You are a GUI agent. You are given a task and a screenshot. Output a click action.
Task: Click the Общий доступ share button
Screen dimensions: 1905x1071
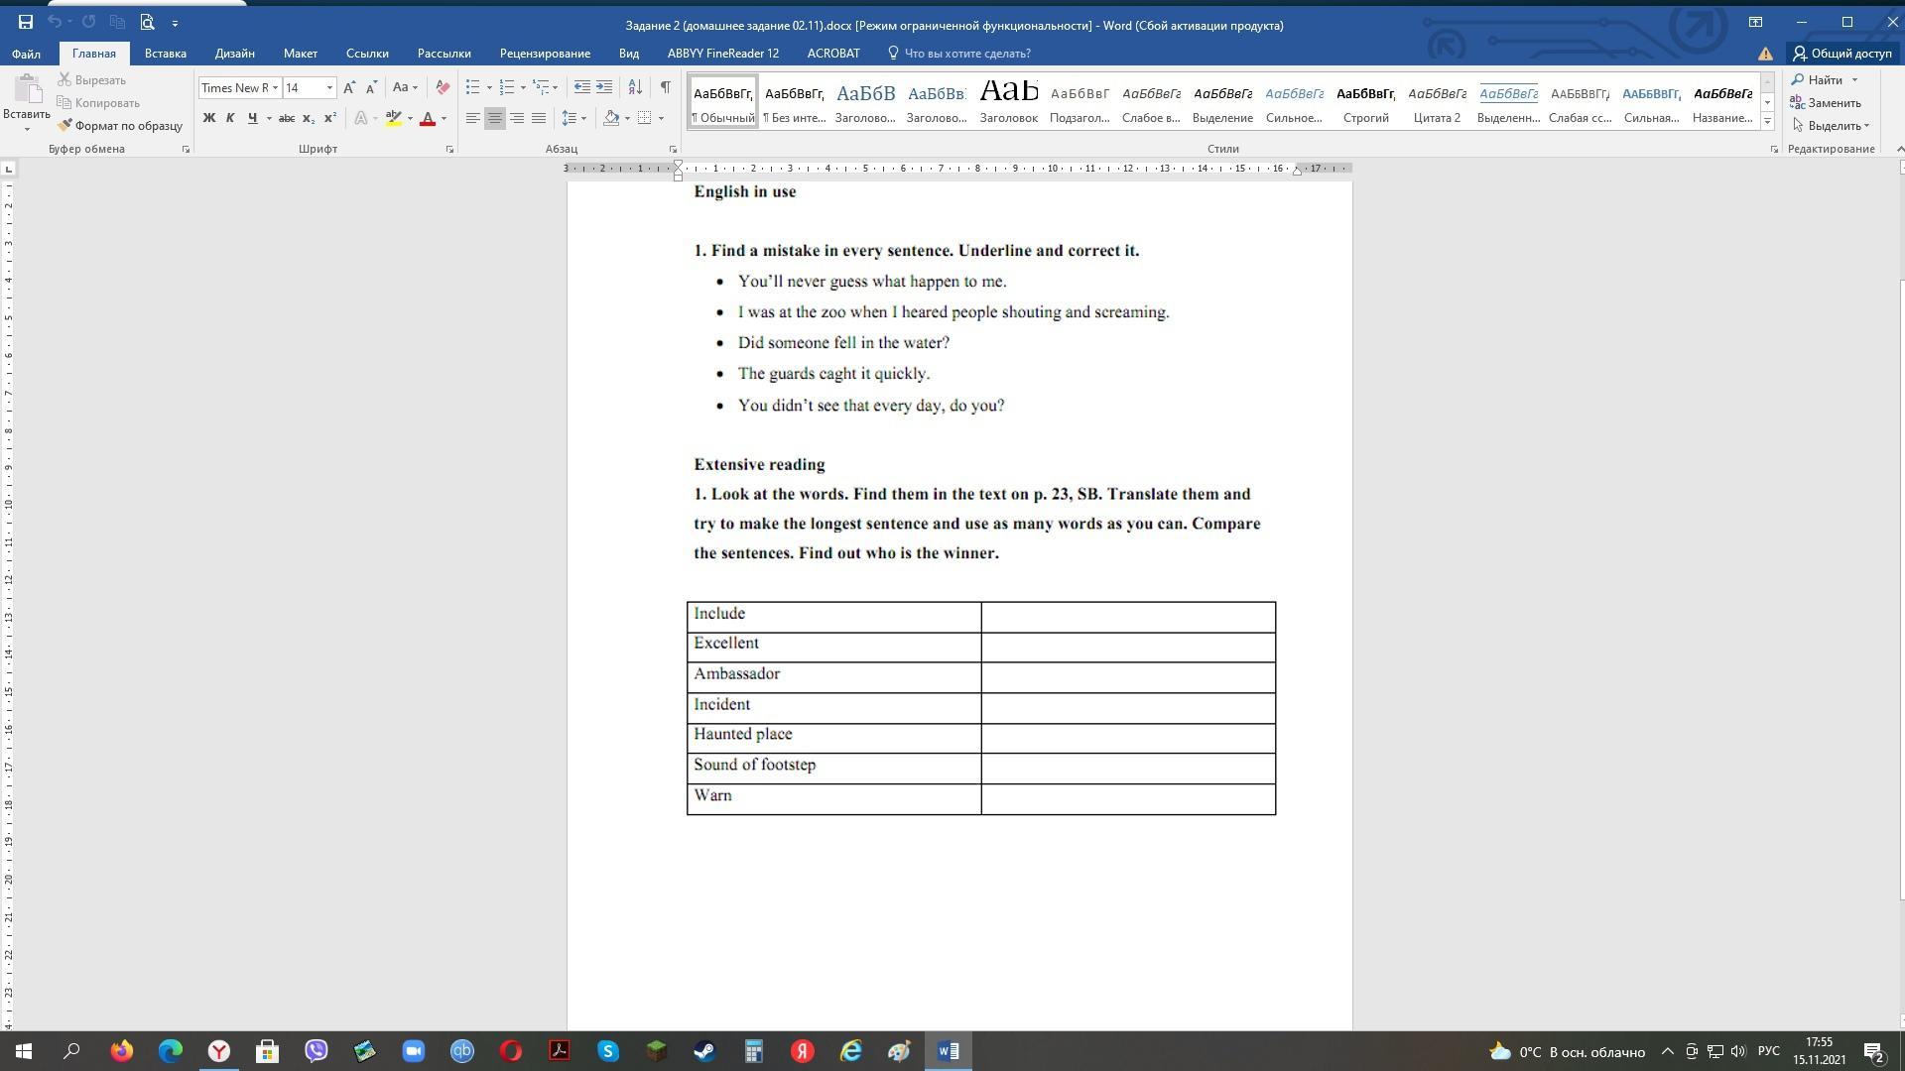(x=1841, y=54)
